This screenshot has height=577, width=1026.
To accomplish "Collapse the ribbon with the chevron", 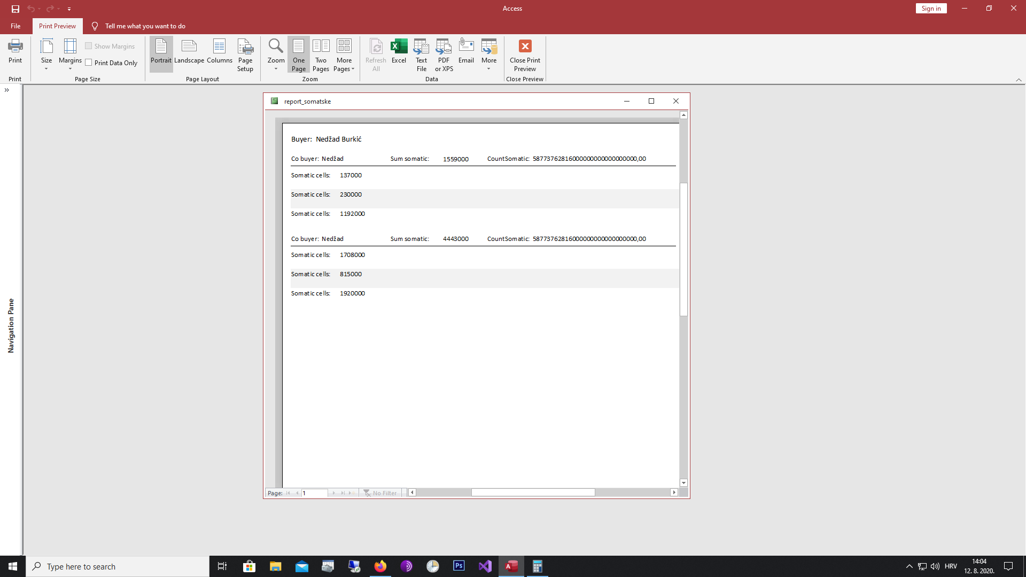I will click(1019, 80).
